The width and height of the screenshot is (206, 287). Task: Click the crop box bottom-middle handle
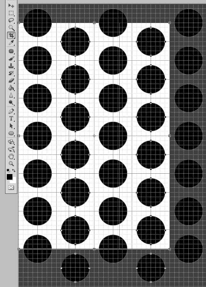(x=94, y=249)
